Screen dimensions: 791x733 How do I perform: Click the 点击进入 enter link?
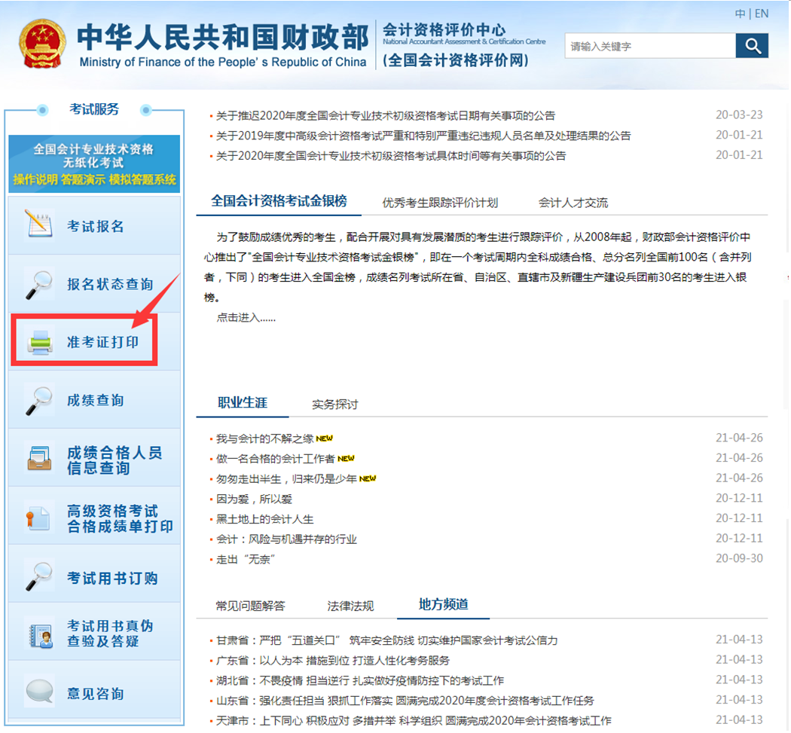(241, 317)
